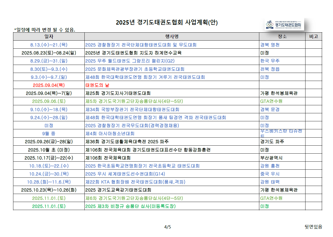Click the document title 2025년 경기도태권도협회 사업계획(안)

pos(167,22)
